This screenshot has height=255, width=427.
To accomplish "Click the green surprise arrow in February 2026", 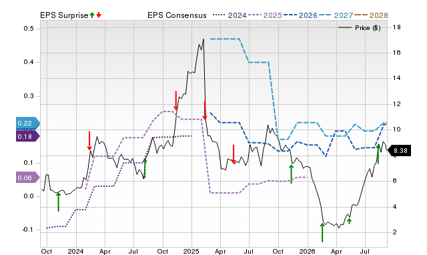I will [322, 232].
